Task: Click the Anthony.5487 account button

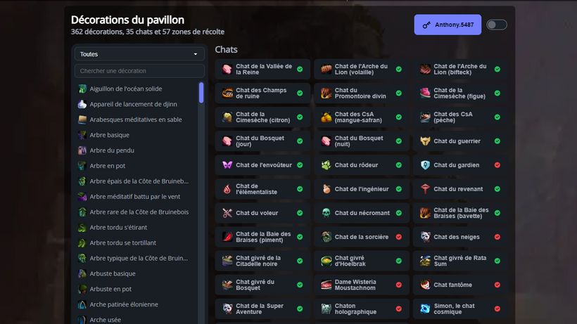Action: (448, 25)
